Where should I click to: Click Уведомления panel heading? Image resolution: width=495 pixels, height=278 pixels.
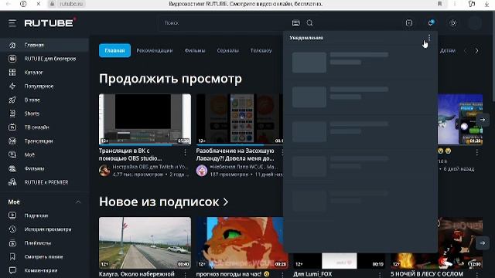click(306, 38)
